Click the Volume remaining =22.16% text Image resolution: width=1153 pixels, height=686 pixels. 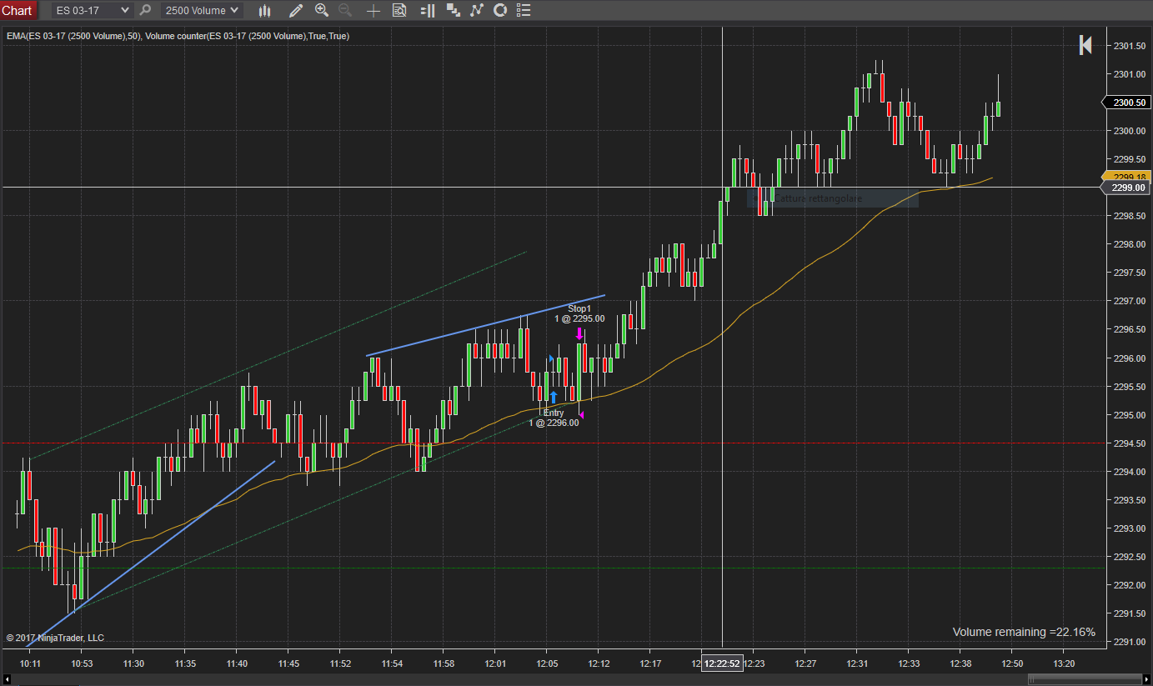[x=1024, y=633]
